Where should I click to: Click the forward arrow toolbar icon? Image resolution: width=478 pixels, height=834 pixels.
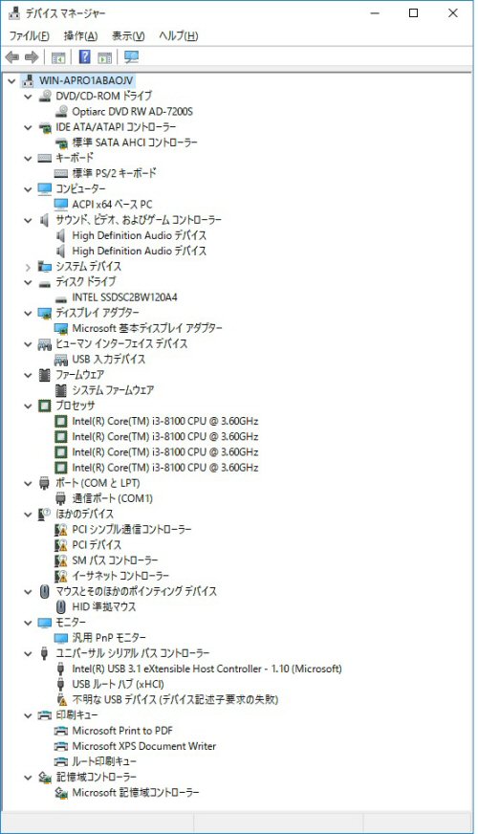32,57
